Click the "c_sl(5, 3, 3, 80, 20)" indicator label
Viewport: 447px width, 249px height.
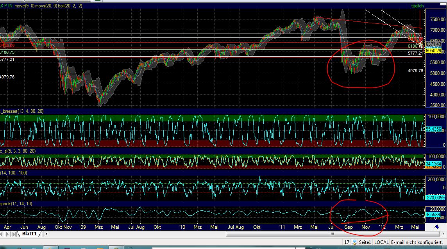coord(18,151)
